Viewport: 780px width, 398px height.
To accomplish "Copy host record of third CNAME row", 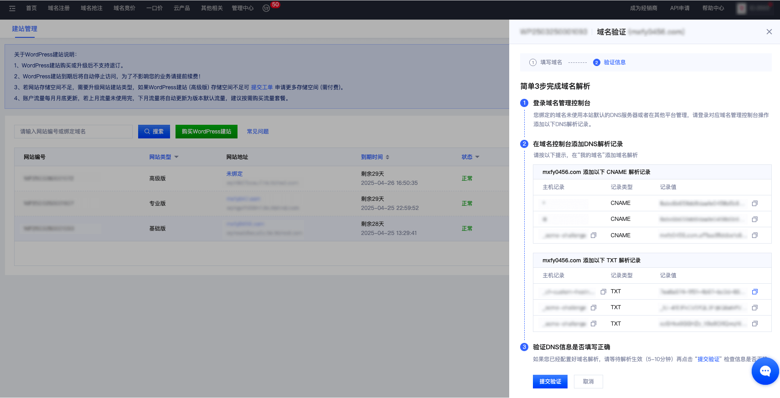I will (x=593, y=235).
